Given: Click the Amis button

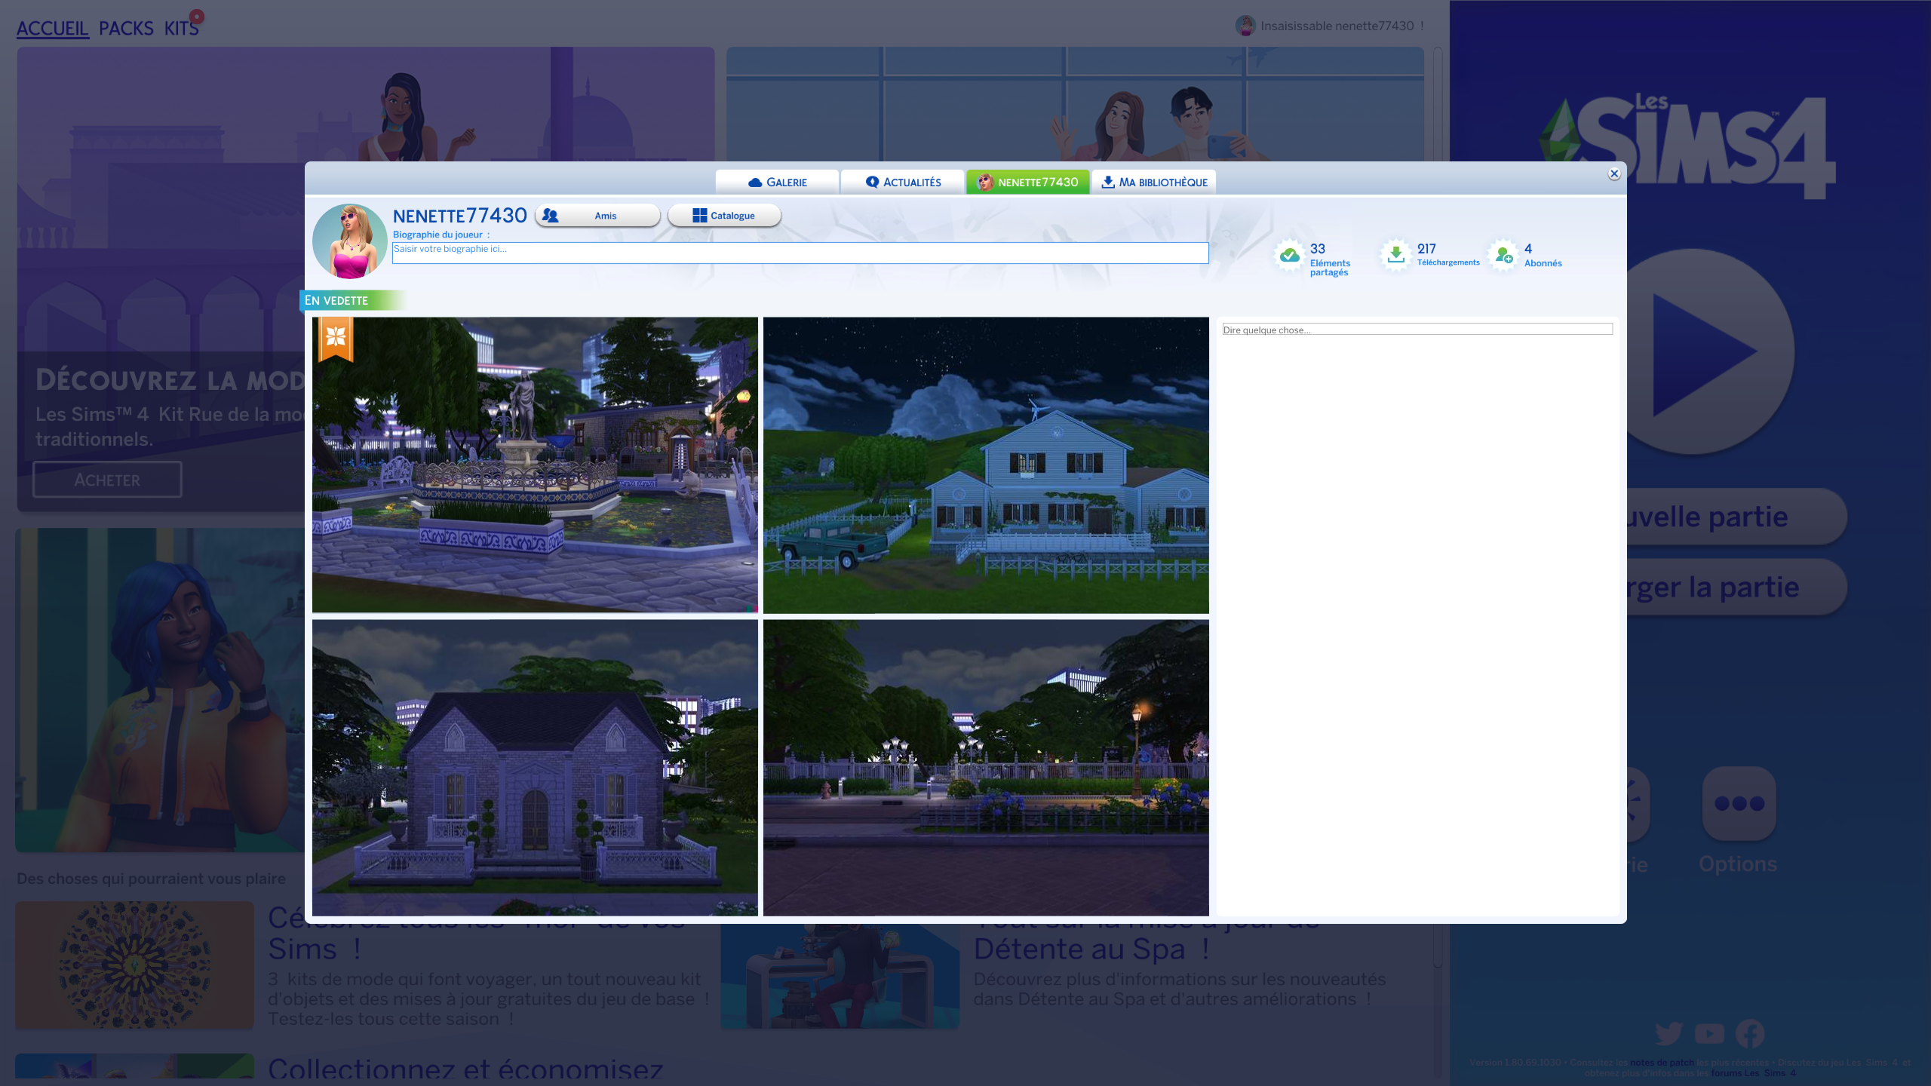Looking at the screenshot, I should 597,216.
